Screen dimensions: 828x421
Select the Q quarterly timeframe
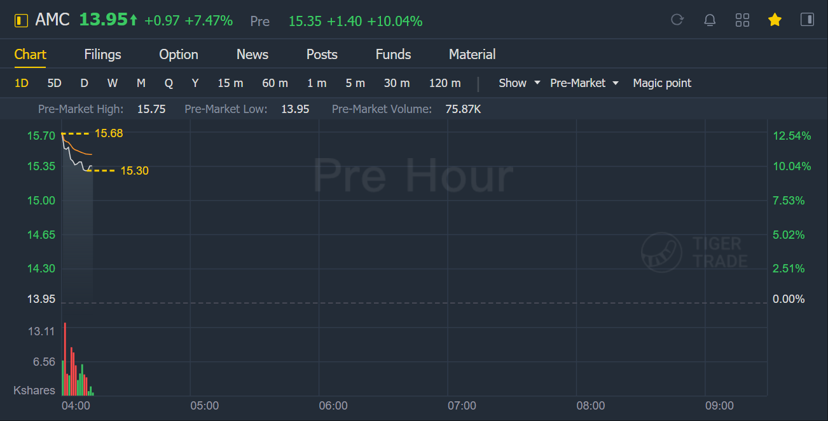pos(169,83)
